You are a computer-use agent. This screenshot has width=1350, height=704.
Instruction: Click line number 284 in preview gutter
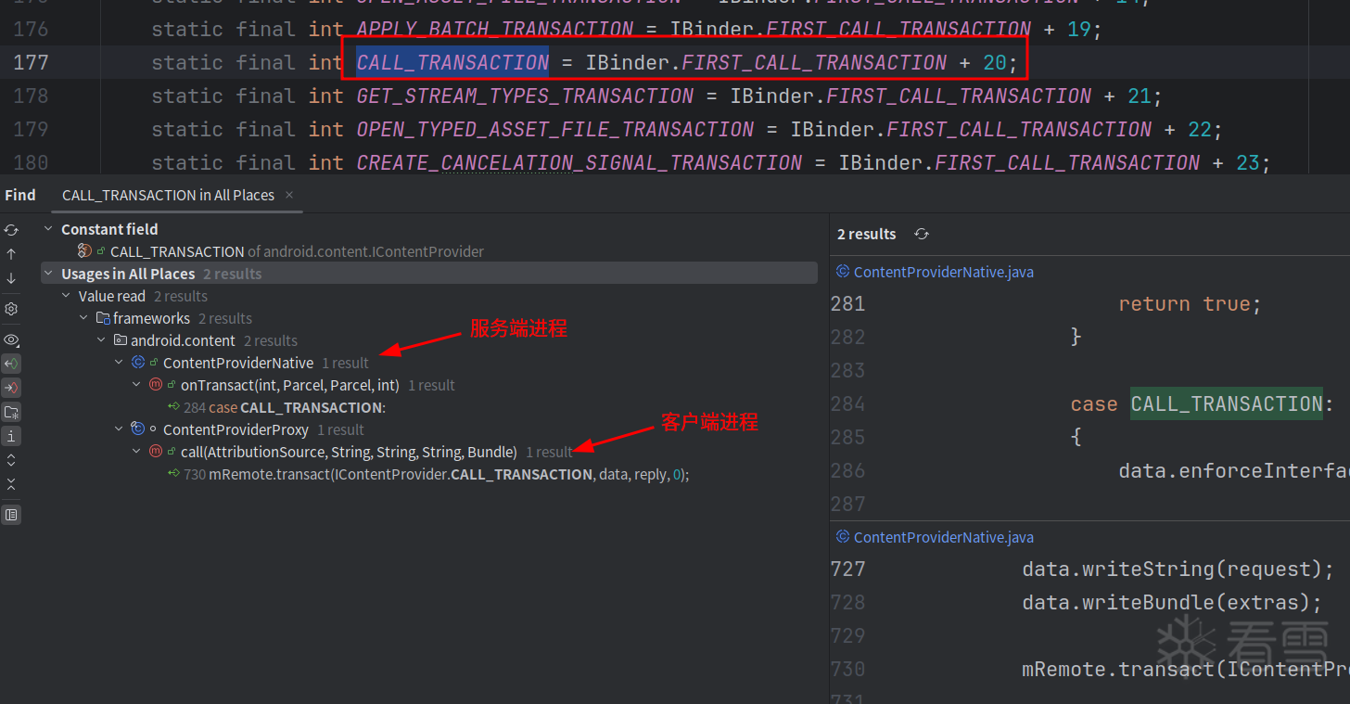[848, 404]
